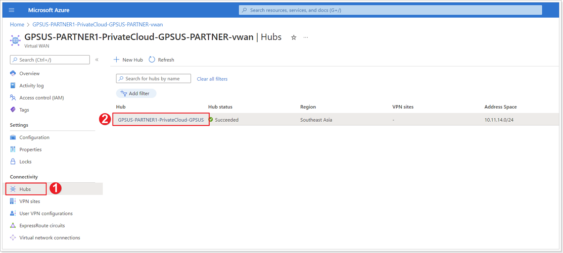Open User VPN configurations
563x253 pixels.
[46, 214]
